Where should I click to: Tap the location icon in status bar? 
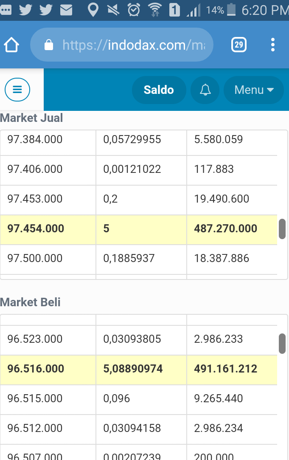pyautogui.click(x=93, y=10)
